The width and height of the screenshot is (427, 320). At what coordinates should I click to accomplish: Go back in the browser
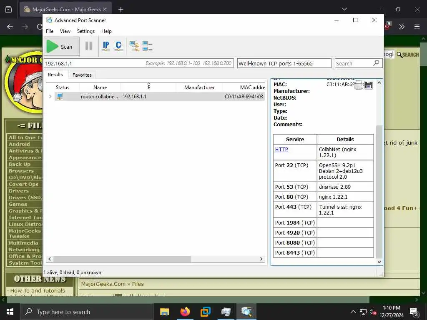tap(10, 27)
